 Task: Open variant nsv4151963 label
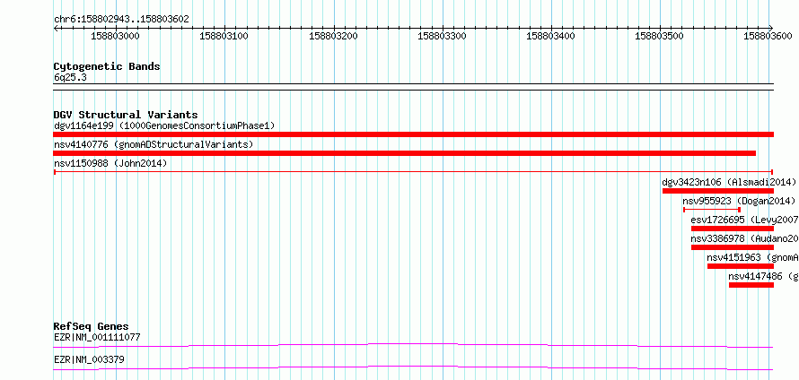pos(752,257)
